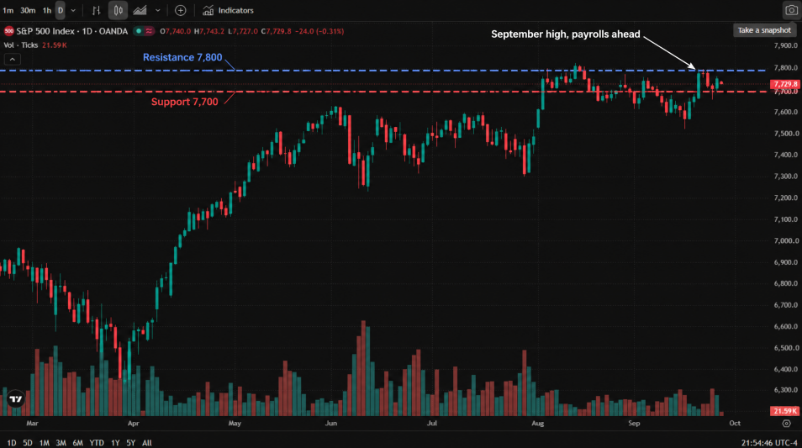This screenshot has width=802, height=448.
Task: Toggle the market status data mode indicator
Action: (x=144, y=31)
